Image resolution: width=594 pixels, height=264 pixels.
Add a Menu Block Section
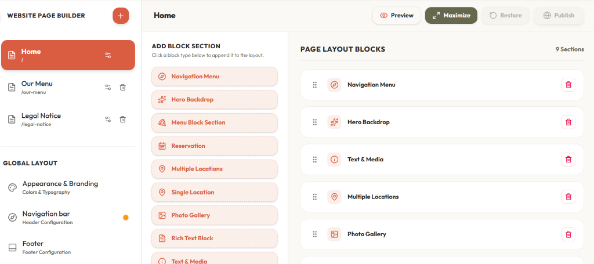(x=215, y=123)
